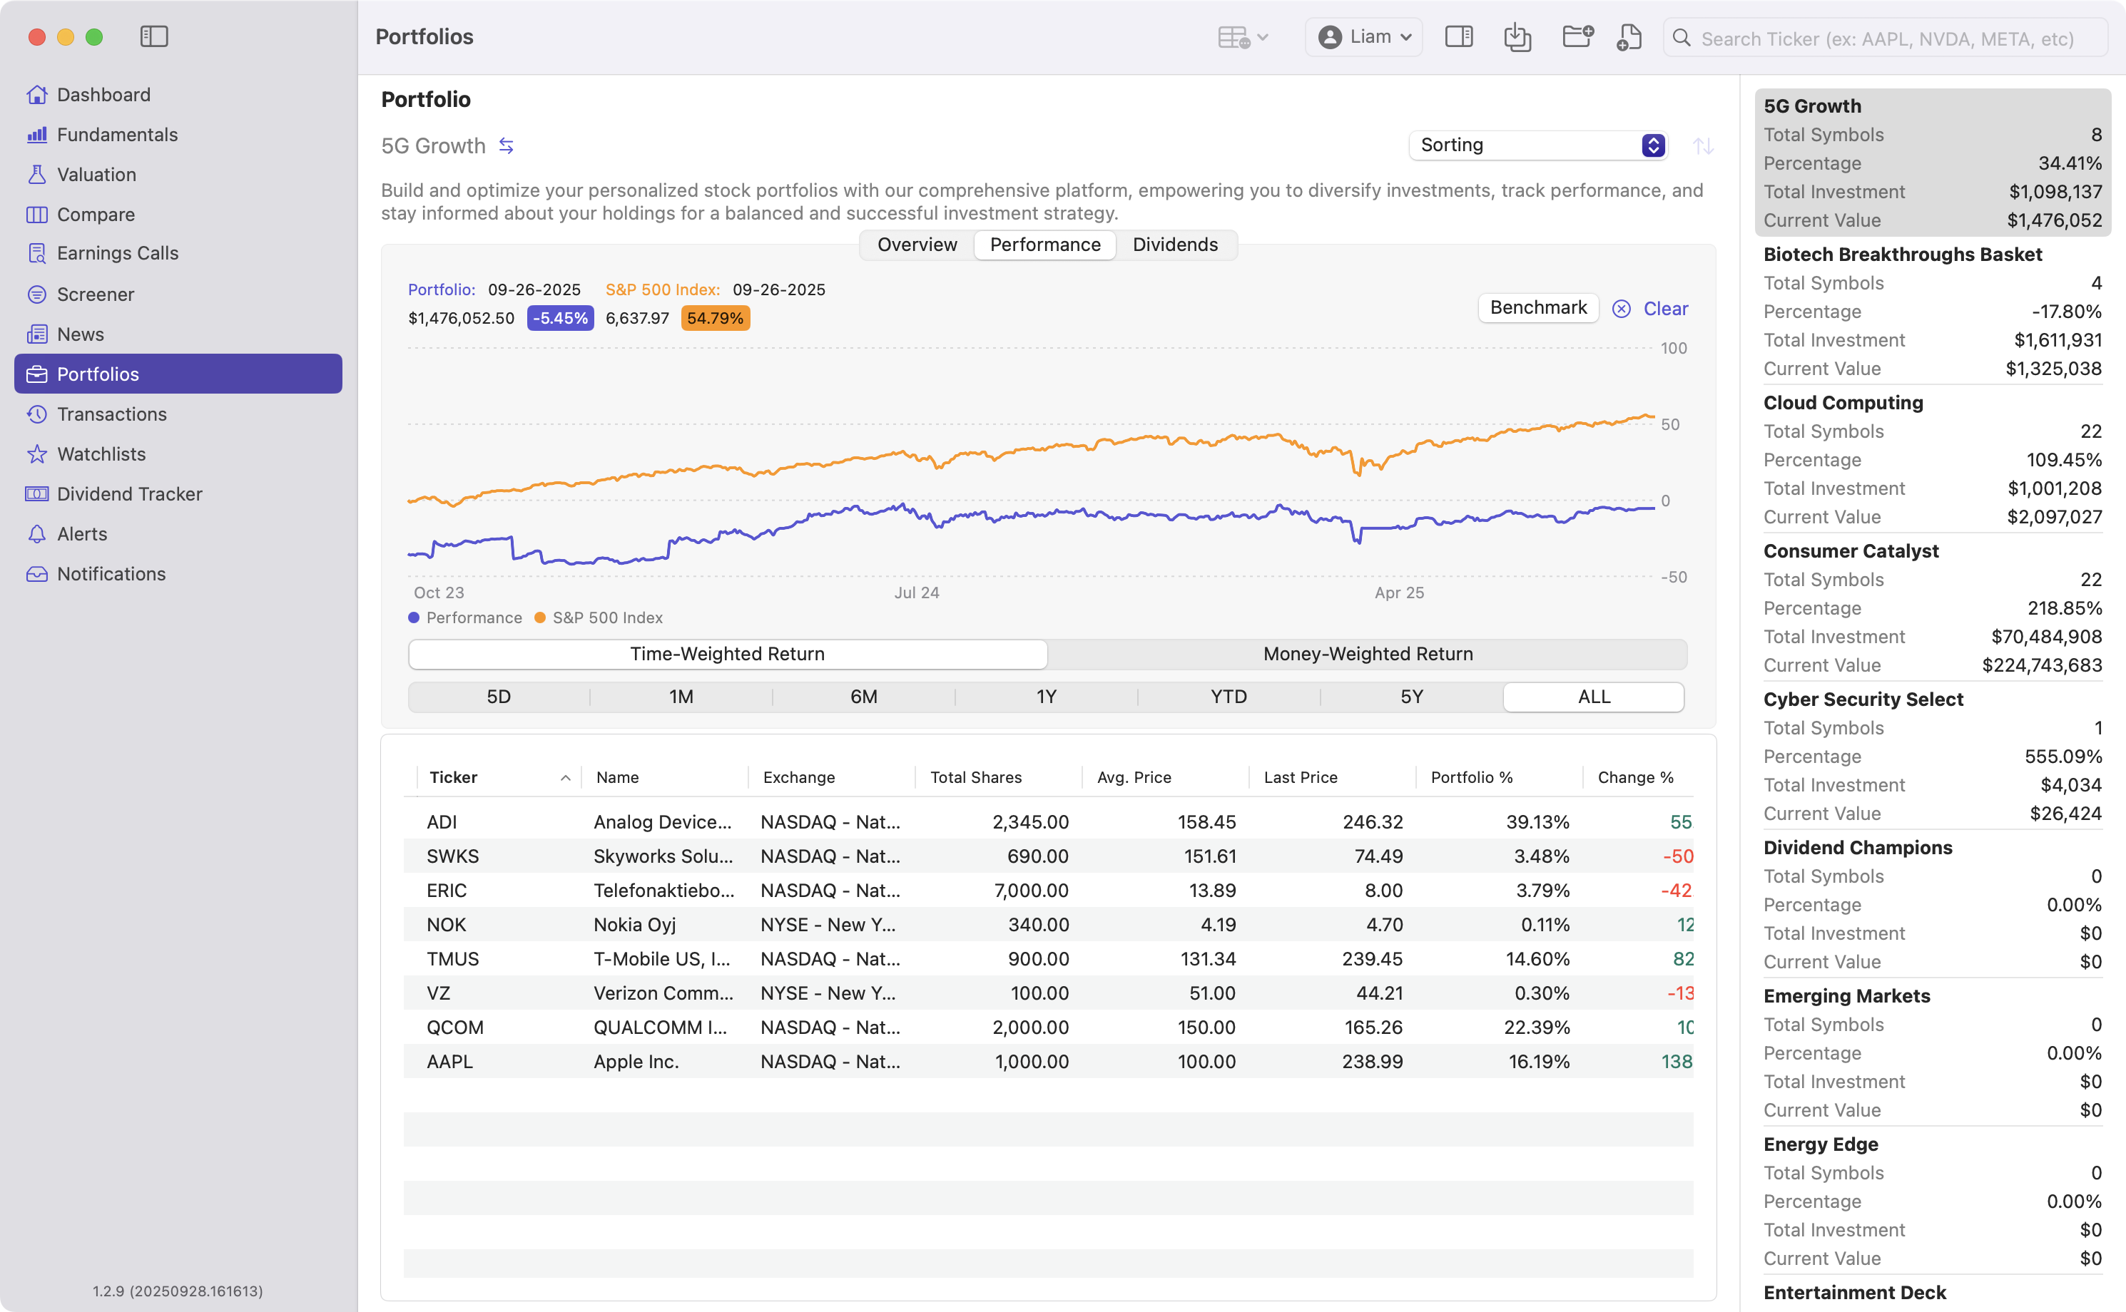The width and height of the screenshot is (2126, 1312).
Task: Click the import download icon in toolbar
Action: (x=1517, y=37)
